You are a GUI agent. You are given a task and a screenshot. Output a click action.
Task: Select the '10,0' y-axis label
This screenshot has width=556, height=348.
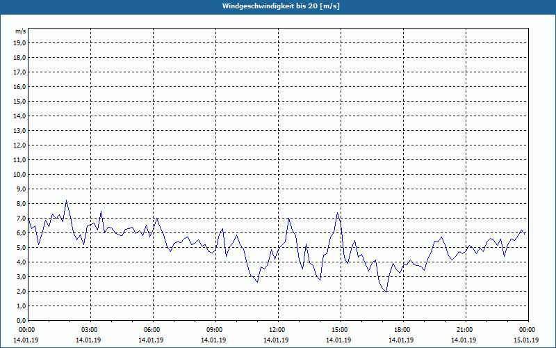19,175
